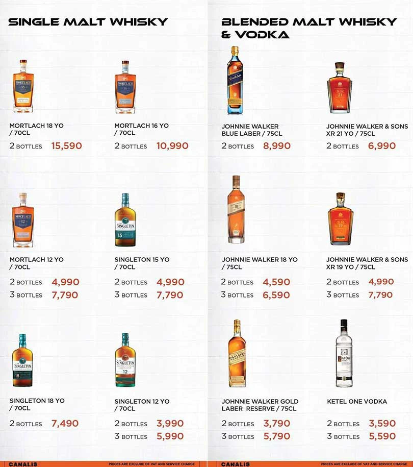Click the Canalis logo under the single malt list
Screen dimensions: 413x467
[x=23, y=464]
